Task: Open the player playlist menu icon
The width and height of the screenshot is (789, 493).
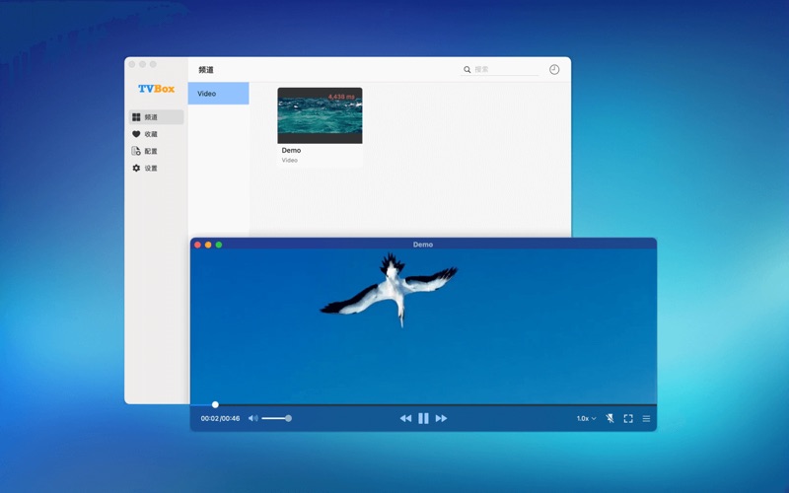Action: (646, 419)
